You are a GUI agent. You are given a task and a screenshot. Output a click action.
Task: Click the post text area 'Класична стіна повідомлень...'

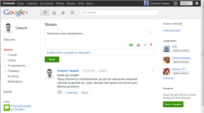[x=99, y=39]
